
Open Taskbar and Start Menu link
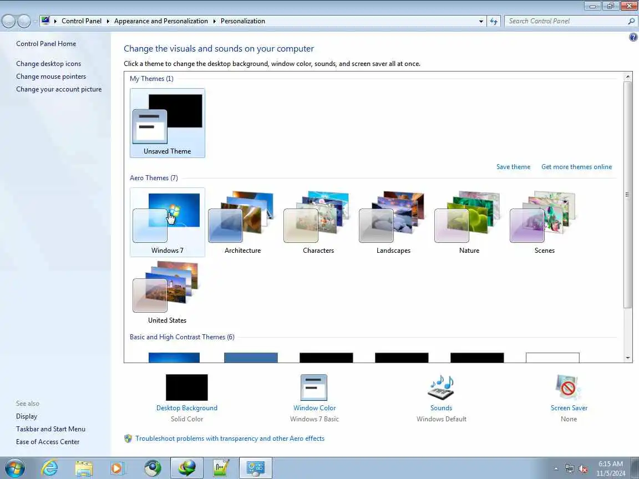pyautogui.click(x=50, y=429)
